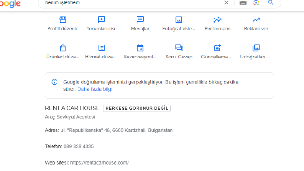304x171 pixels.
Task: Click the Republikanska 46 Kardzhali address
Action: [117, 130]
